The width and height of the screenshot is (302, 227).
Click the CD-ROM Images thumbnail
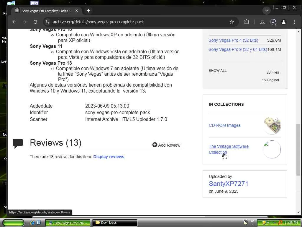[272, 125]
